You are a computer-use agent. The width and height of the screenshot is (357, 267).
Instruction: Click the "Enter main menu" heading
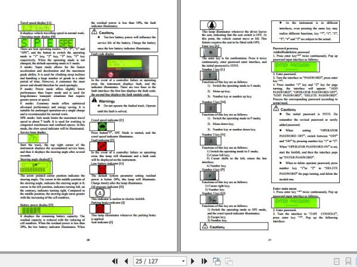click(284, 189)
